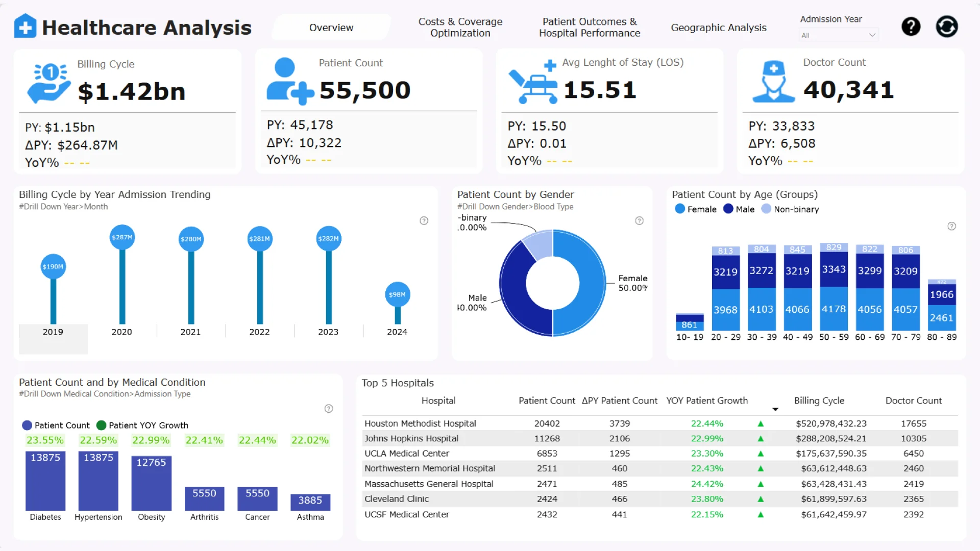This screenshot has width=980, height=551.
Task: Switch to Costs & Coverage Optimization tab
Action: click(x=460, y=28)
